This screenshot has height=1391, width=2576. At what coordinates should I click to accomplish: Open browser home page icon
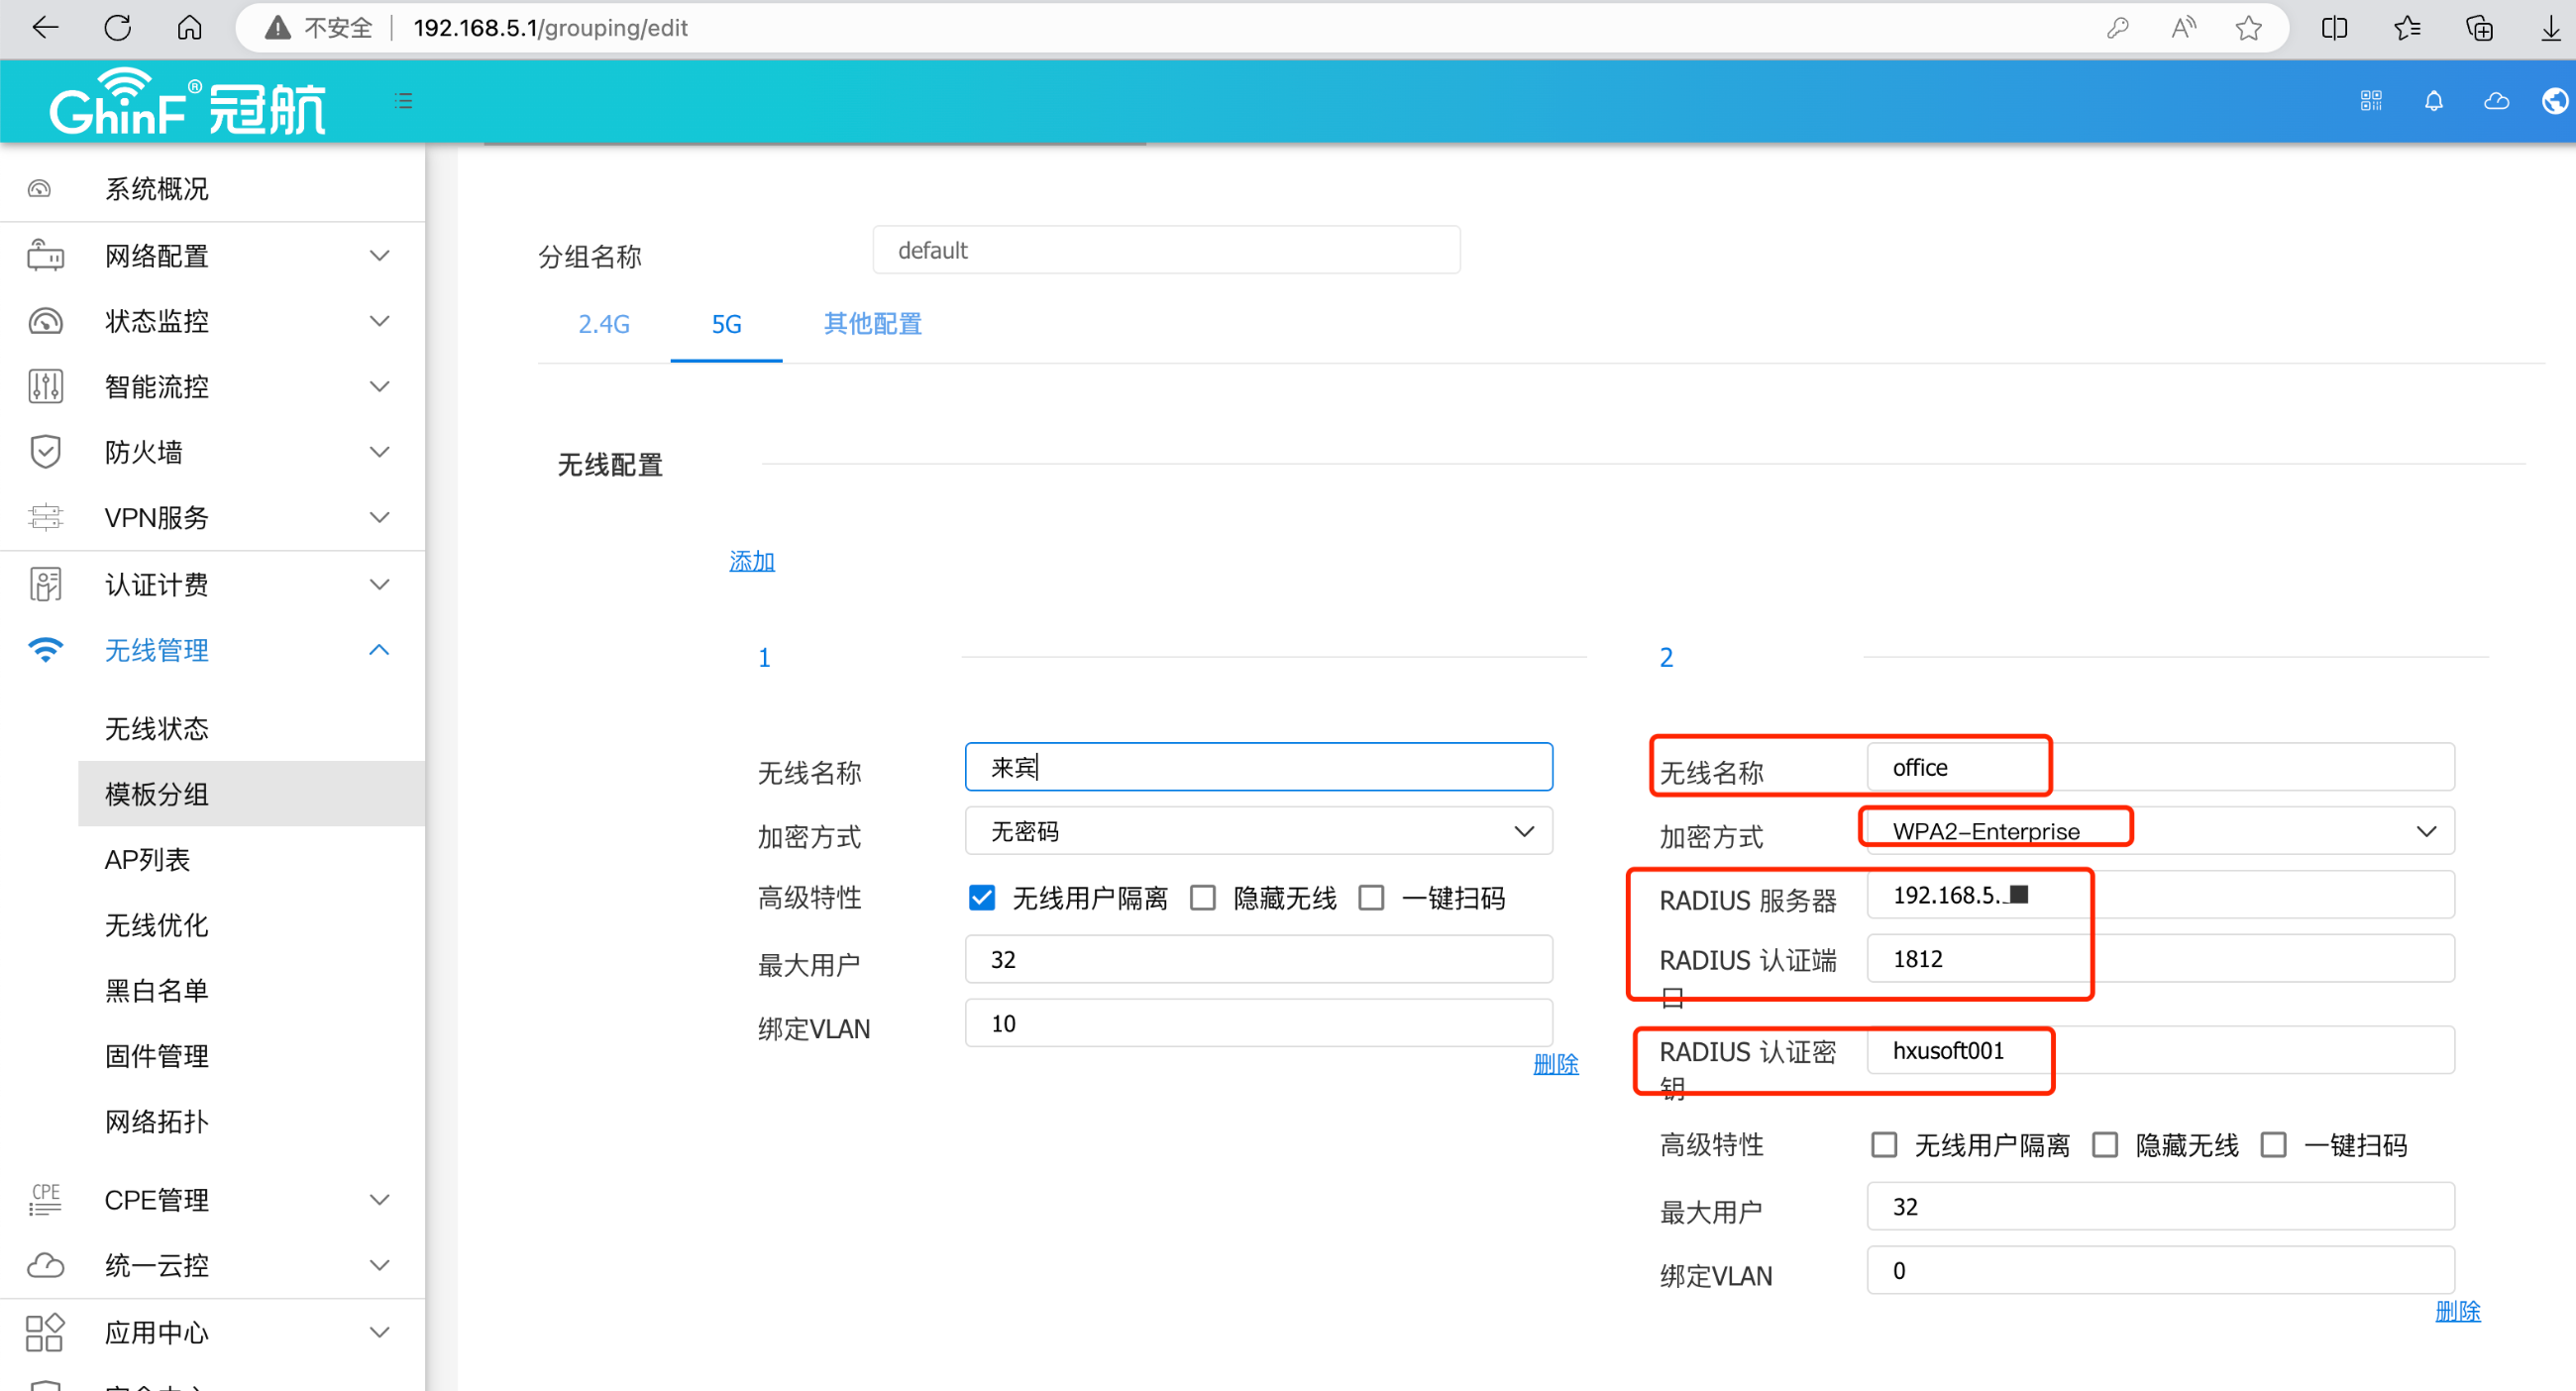pos(189,27)
